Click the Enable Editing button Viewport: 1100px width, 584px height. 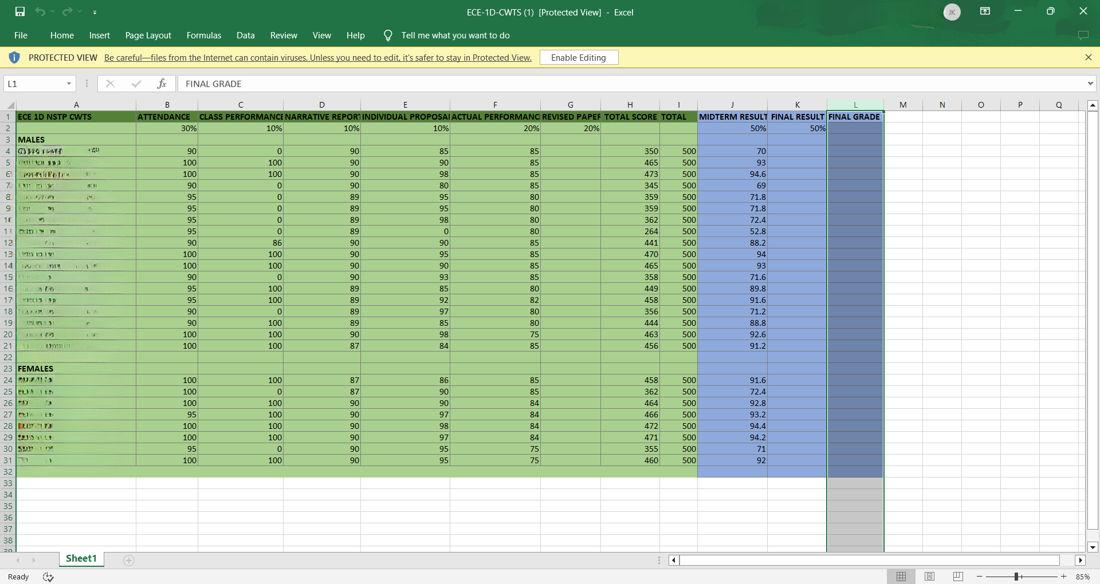tap(579, 57)
